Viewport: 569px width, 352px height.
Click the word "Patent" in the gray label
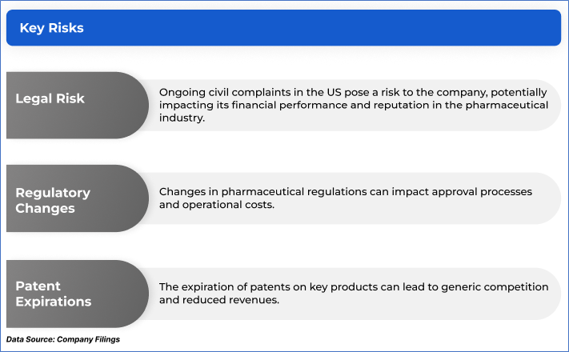pyautogui.click(x=38, y=286)
